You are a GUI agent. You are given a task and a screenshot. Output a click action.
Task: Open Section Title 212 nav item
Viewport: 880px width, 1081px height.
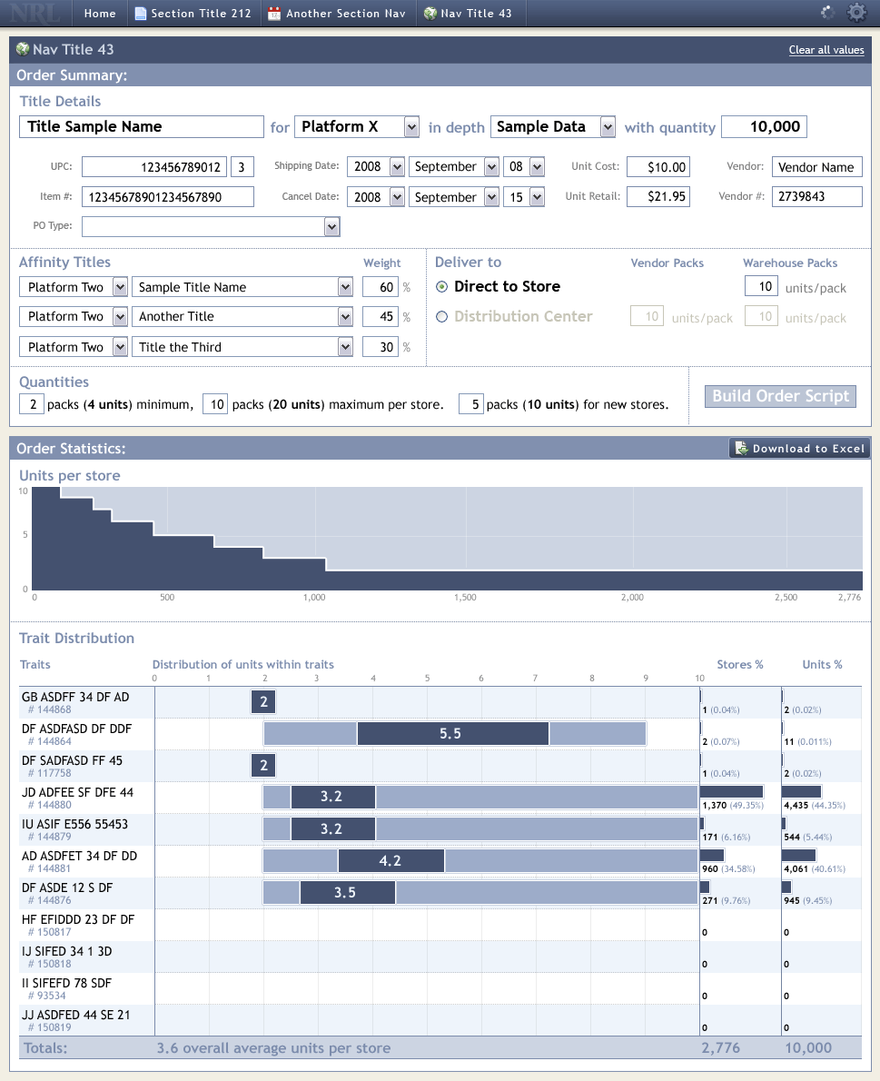coord(193,13)
